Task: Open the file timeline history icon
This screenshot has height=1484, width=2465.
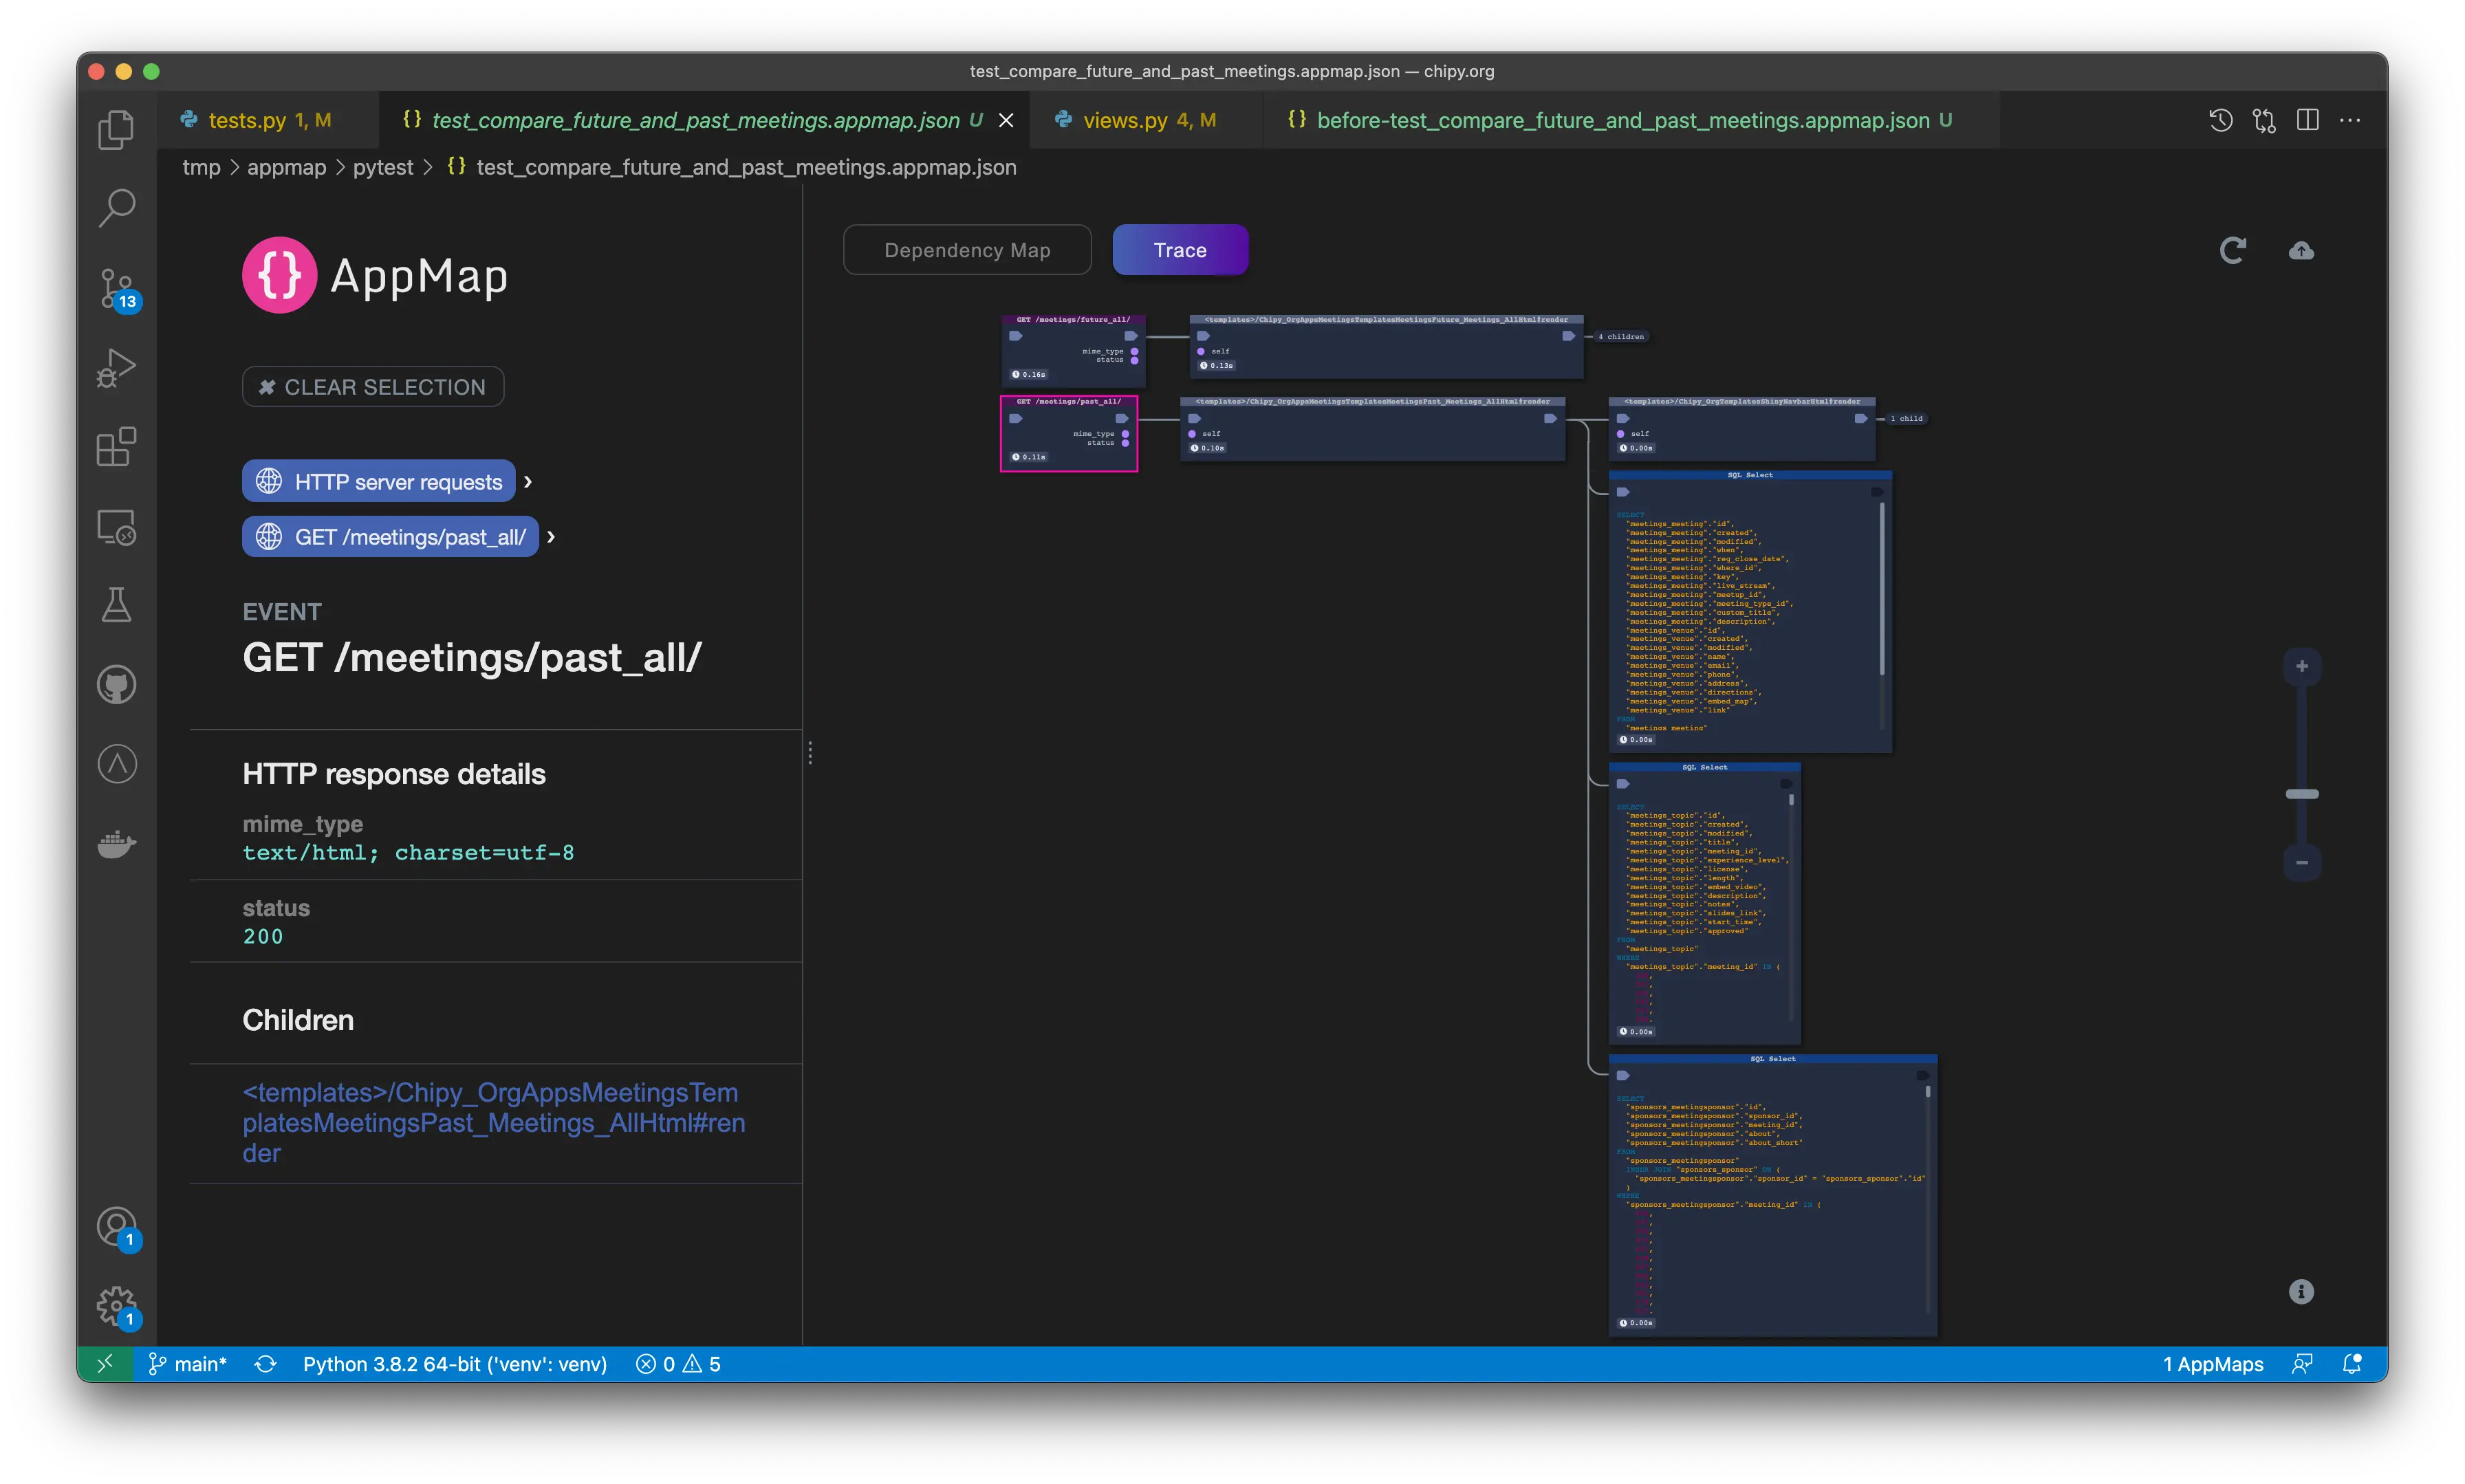Action: pyautogui.click(x=2220, y=120)
